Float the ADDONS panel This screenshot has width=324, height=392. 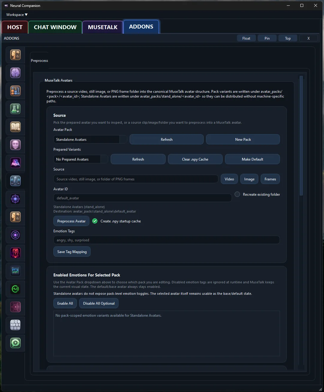point(246,38)
